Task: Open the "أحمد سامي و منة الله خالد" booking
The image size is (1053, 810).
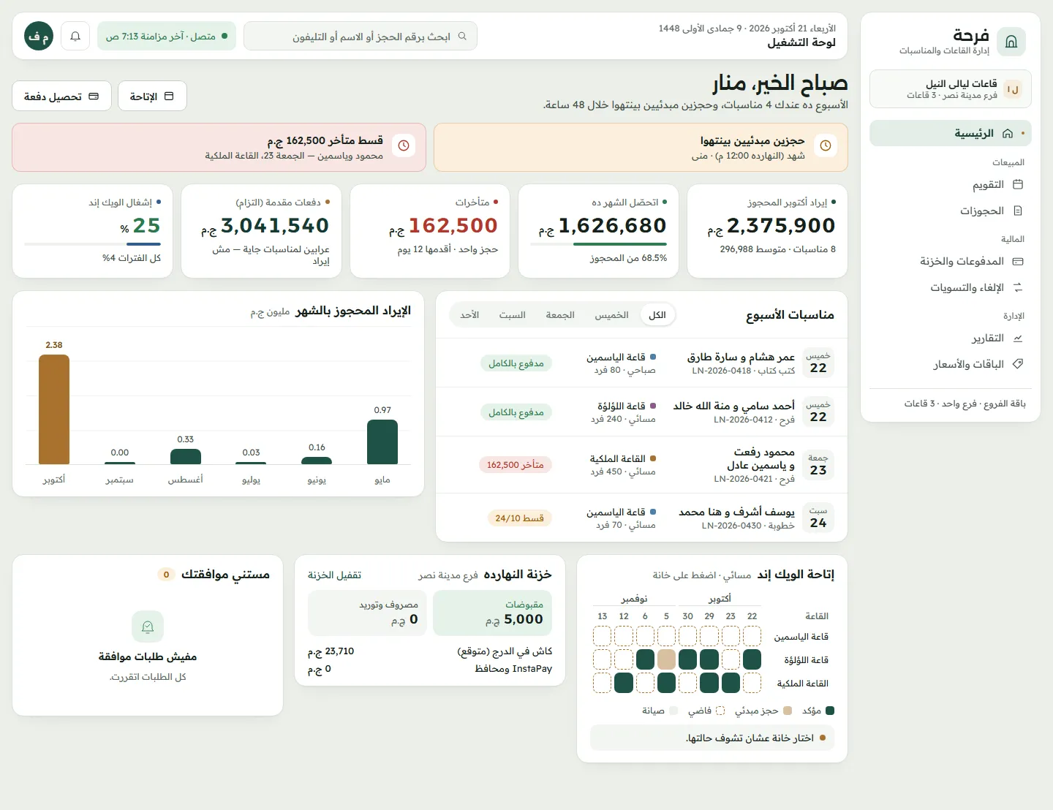Action: [641, 412]
